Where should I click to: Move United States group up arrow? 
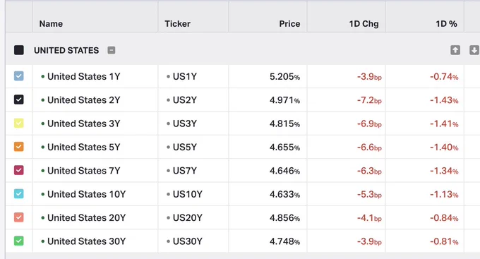coord(455,50)
